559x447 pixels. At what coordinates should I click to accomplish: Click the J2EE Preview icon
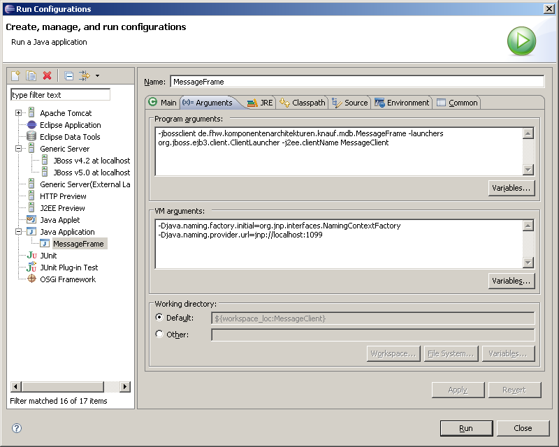click(31, 207)
